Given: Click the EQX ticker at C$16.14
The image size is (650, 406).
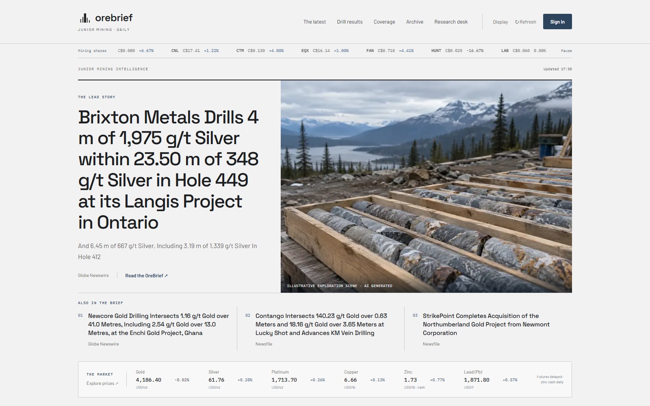Looking at the screenshot, I should click(x=325, y=51).
